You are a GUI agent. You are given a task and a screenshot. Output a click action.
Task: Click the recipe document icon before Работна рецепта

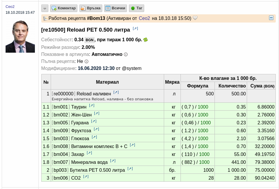(x=45, y=18)
